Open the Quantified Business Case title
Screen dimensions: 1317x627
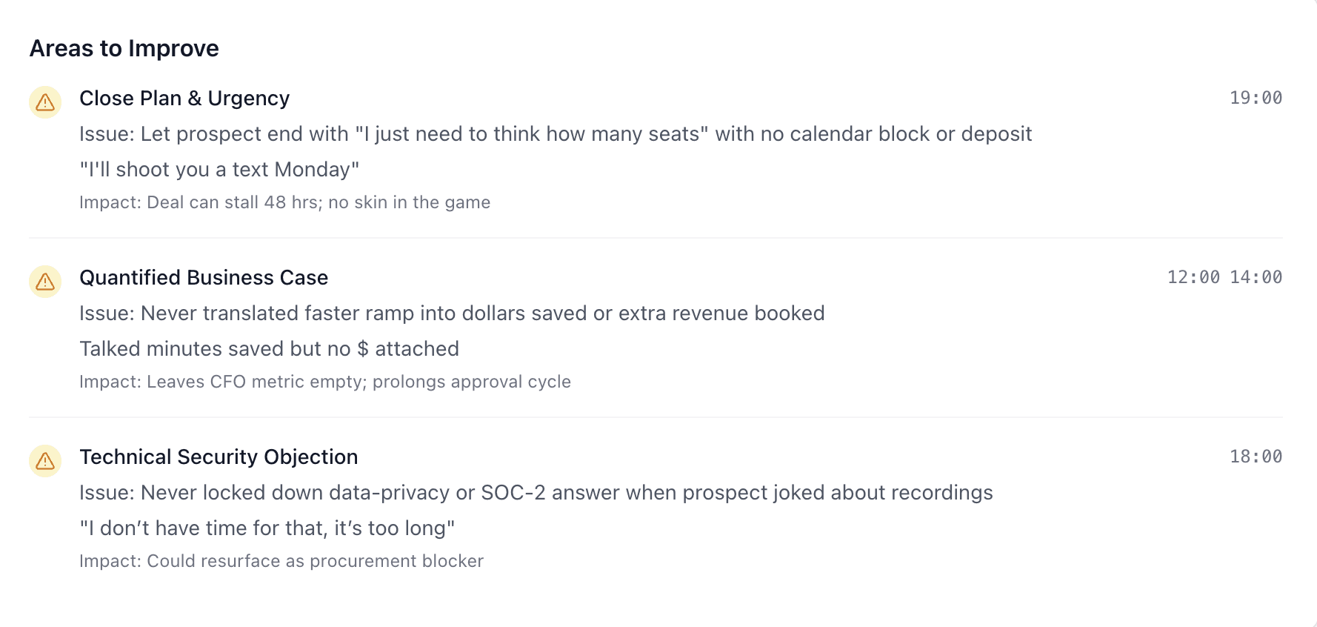204,278
